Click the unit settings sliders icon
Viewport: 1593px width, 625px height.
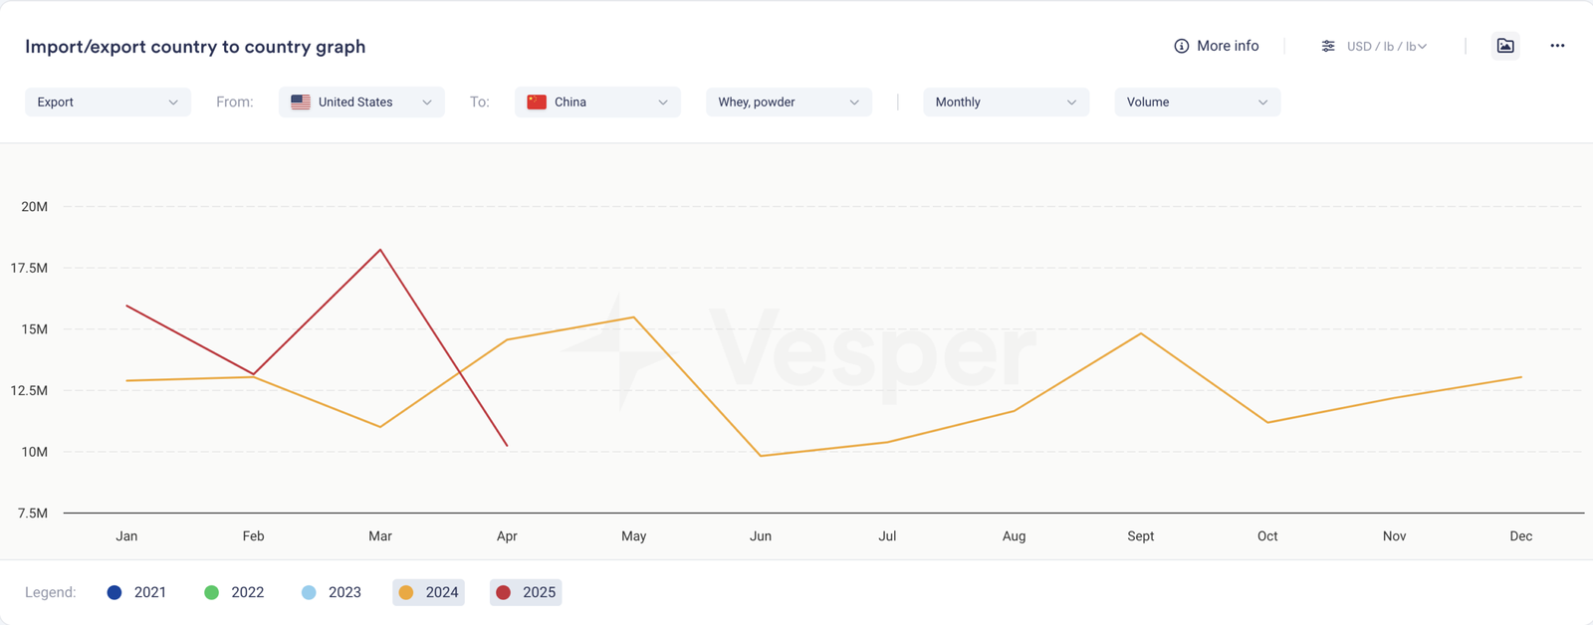pyautogui.click(x=1328, y=46)
